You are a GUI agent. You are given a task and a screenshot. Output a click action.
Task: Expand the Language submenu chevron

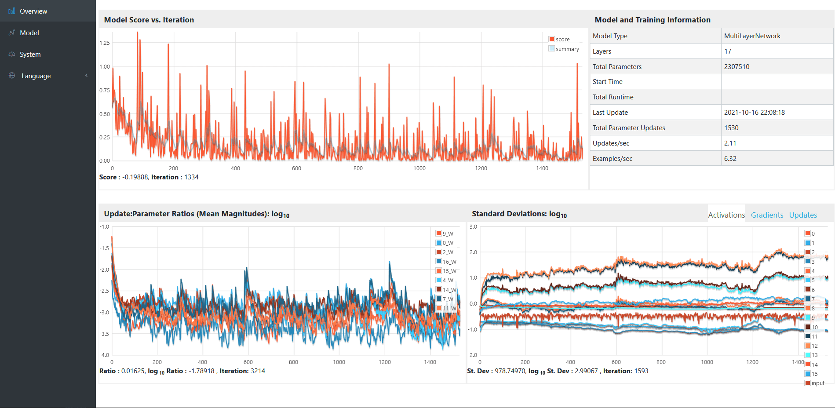pyautogui.click(x=86, y=75)
